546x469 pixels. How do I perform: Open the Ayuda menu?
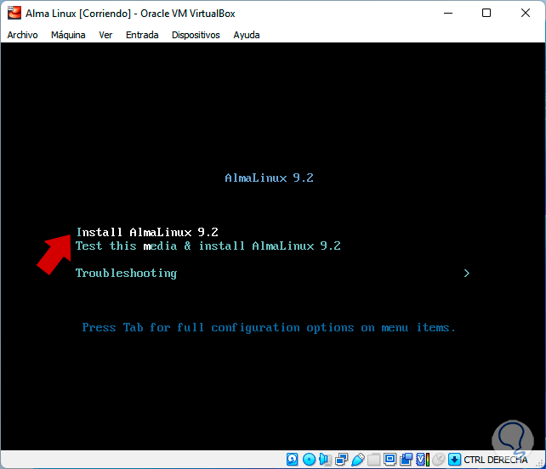coord(247,35)
